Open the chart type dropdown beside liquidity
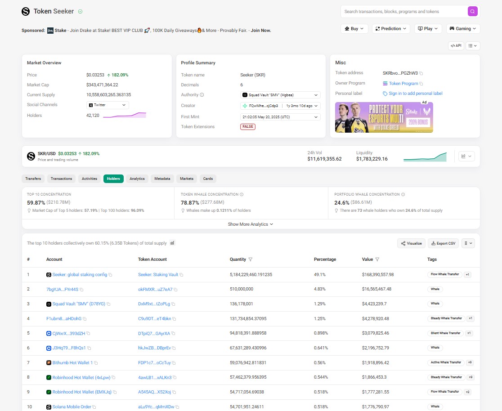 point(466,156)
